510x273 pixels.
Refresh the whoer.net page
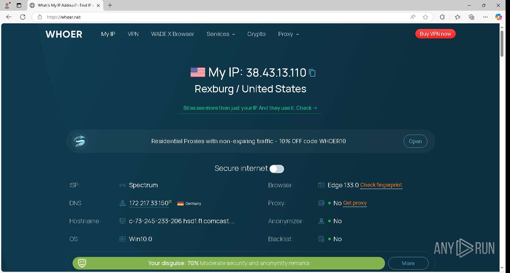(23, 17)
